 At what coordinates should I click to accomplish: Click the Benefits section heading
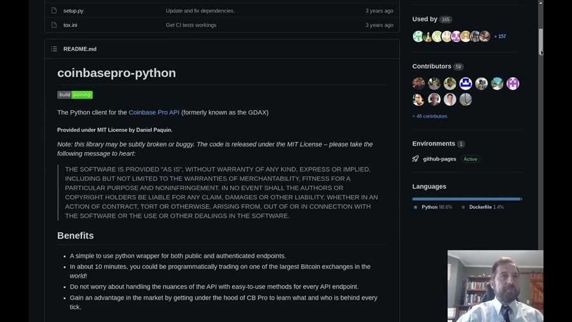pyautogui.click(x=76, y=235)
